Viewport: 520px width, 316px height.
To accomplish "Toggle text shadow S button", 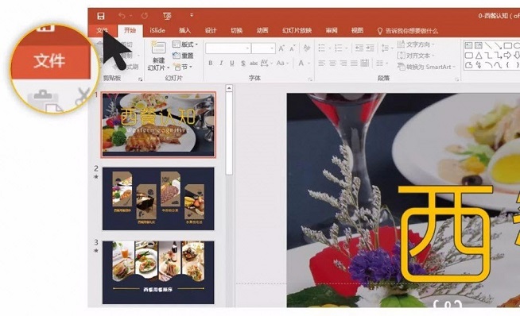I will [x=243, y=63].
